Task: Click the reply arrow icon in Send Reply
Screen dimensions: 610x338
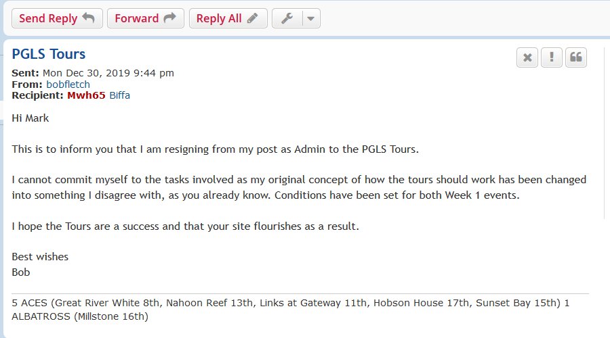Action: point(88,18)
